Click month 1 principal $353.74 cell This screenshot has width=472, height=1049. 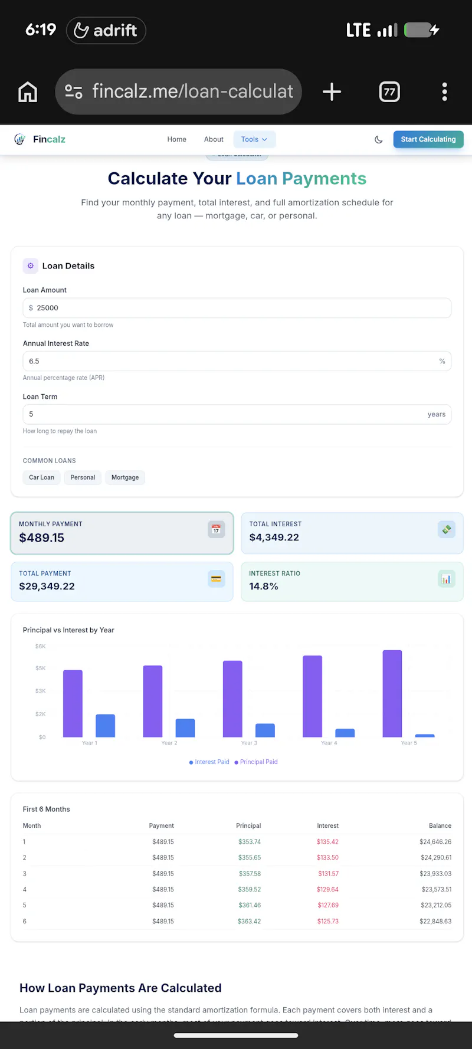[x=250, y=842]
